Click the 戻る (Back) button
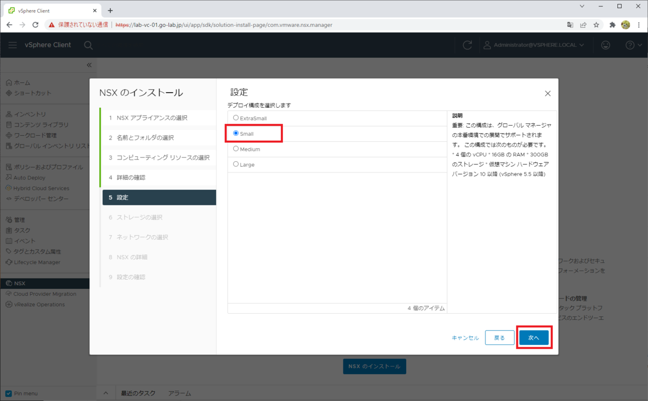 point(500,337)
